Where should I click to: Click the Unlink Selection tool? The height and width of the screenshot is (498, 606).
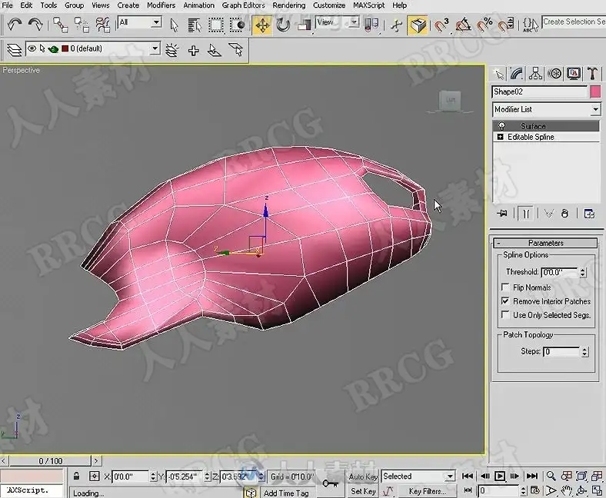pyautogui.click(x=82, y=25)
